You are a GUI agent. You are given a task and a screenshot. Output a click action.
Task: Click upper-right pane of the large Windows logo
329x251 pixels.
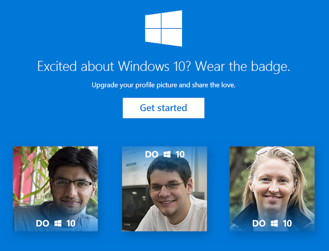click(172, 20)
